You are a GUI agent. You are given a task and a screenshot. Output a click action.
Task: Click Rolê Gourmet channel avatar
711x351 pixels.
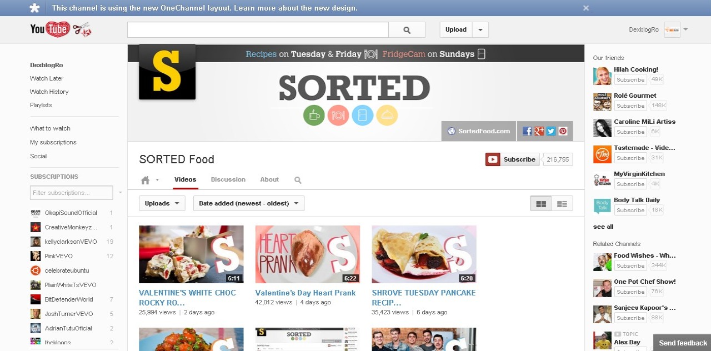(602, 102)
